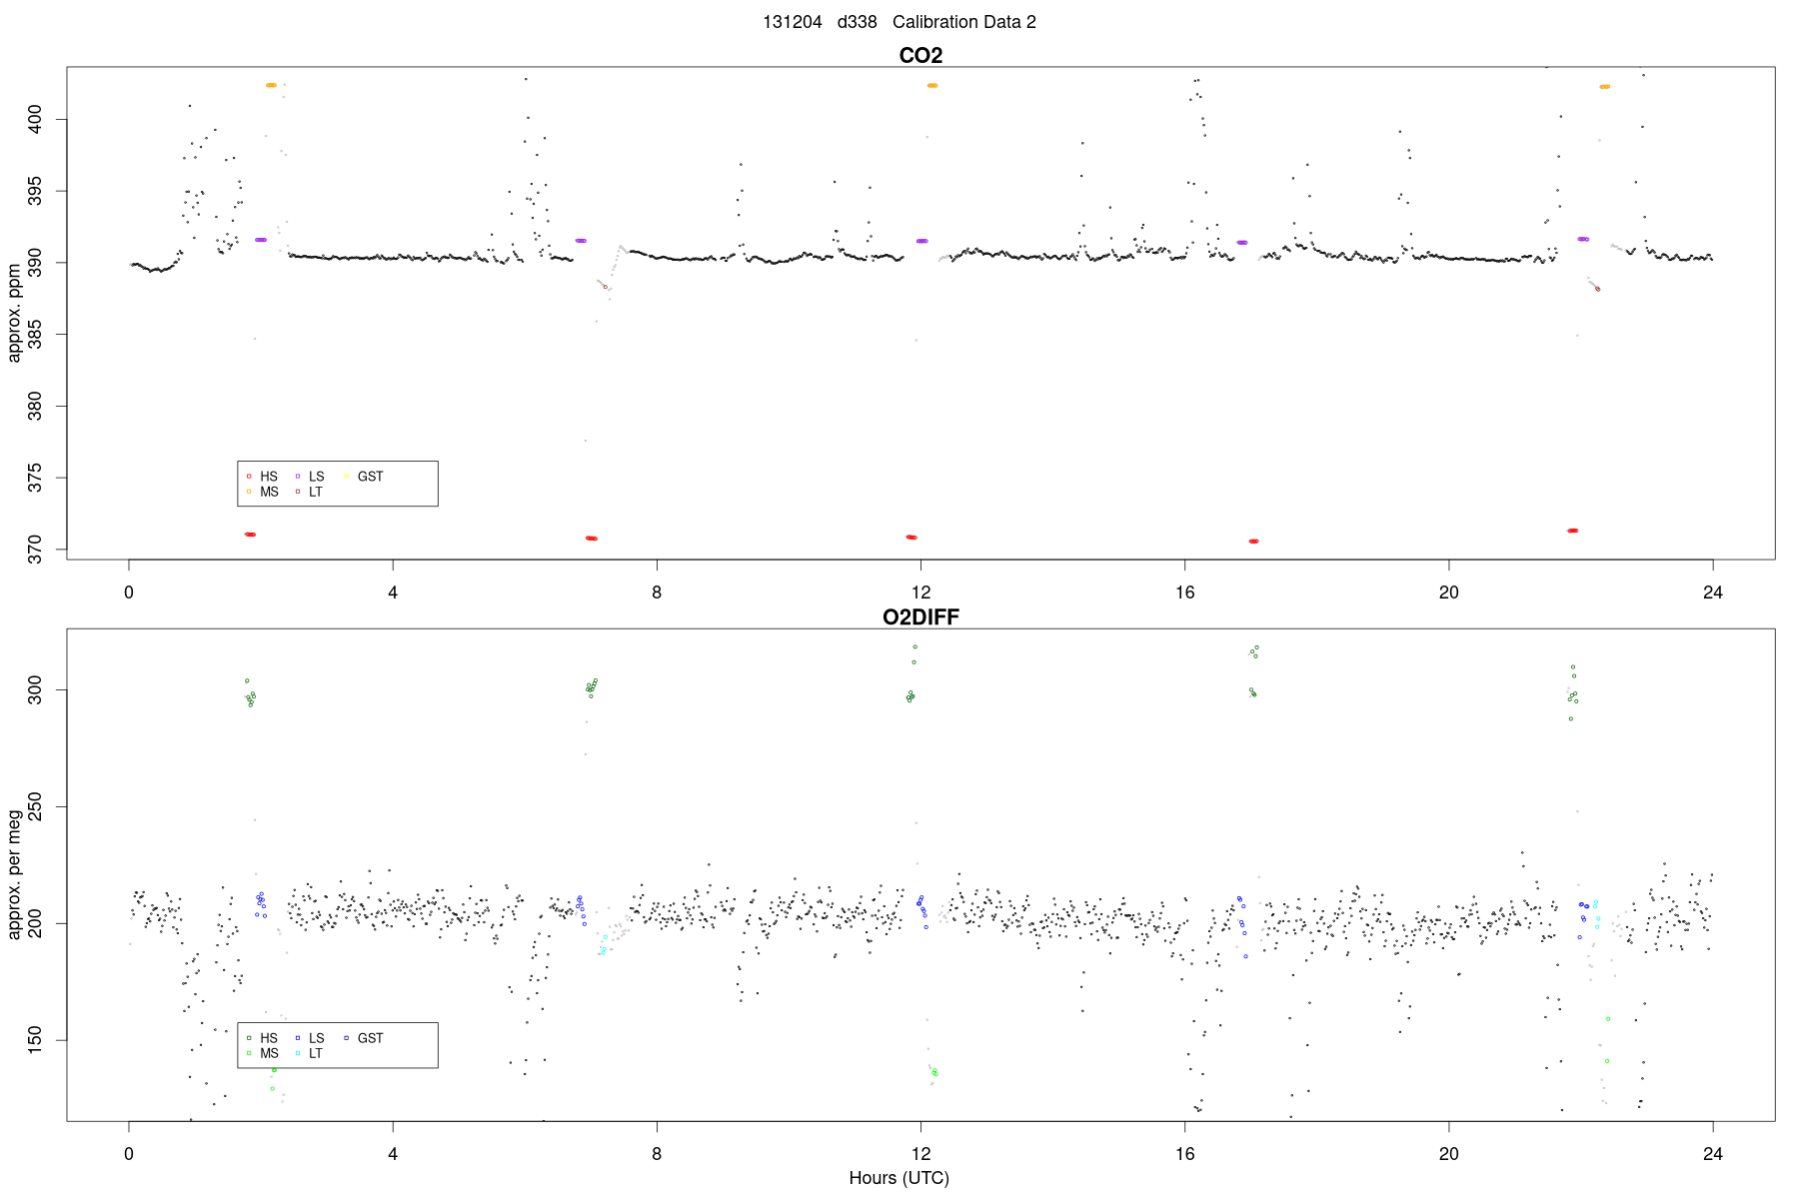
Task: Click the 'Hours (UTC)' x-axis label
Action: click(x=899, y=1178)
